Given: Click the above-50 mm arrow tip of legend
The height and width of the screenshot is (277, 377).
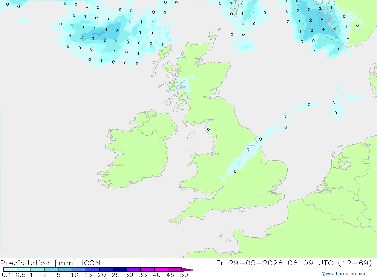Looking at the screenshot, I should click(x=188, y=269).
